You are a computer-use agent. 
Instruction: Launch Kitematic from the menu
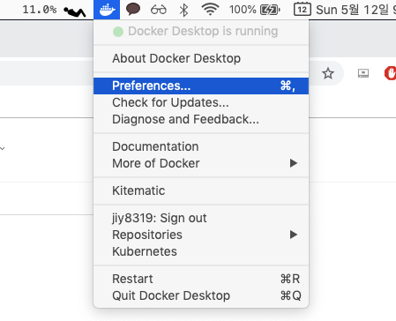(x=201, y=190)
